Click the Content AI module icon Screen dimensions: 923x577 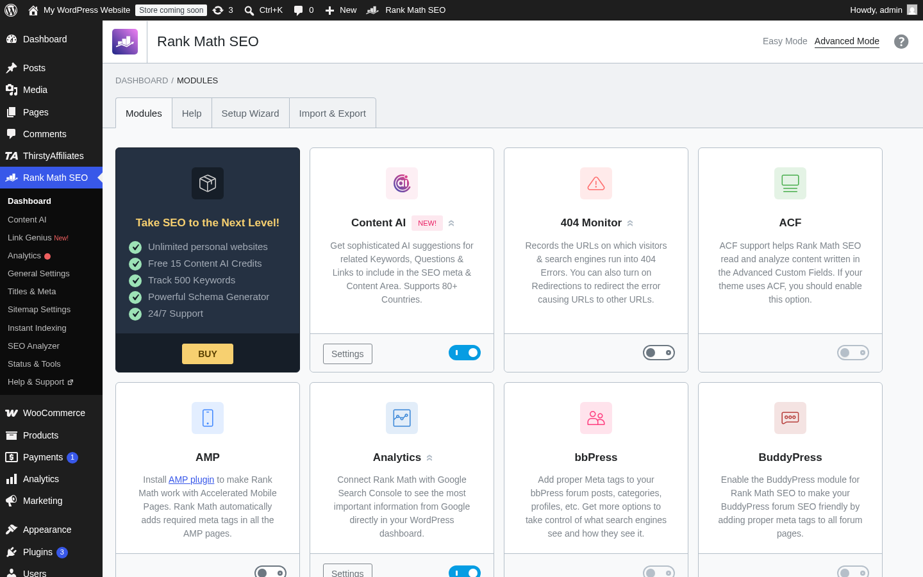(402, 183)
